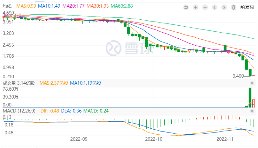The width and height of the screenshot is (258, 148).
Task: Close the MACD indicator panel
Action: [x=252, y=111]
